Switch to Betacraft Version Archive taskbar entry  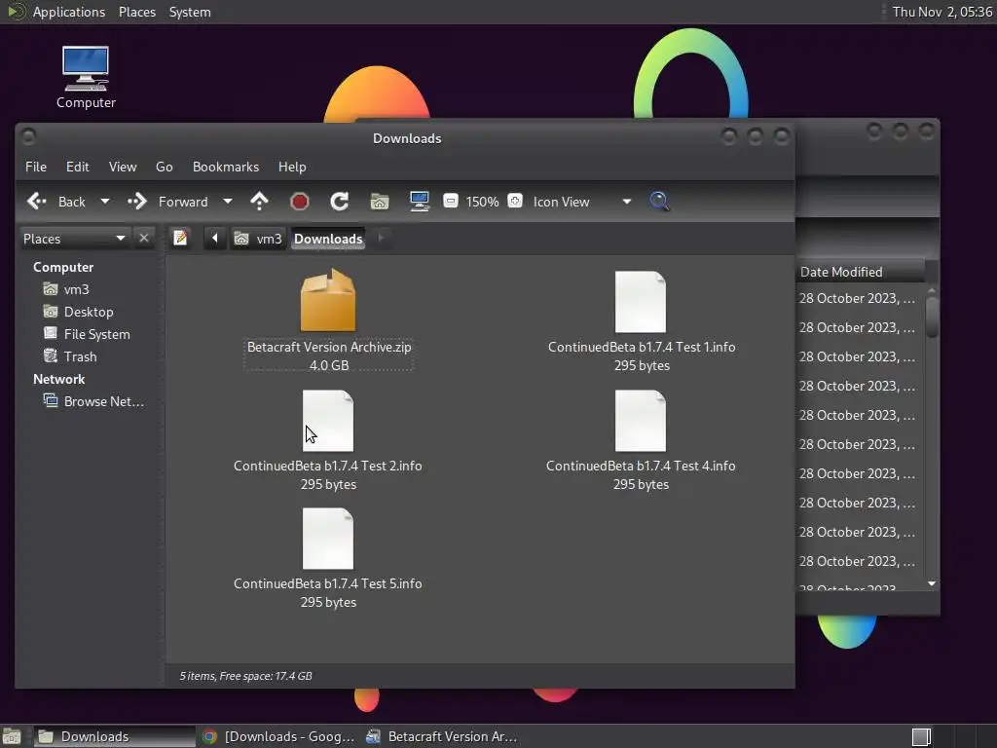441,736
